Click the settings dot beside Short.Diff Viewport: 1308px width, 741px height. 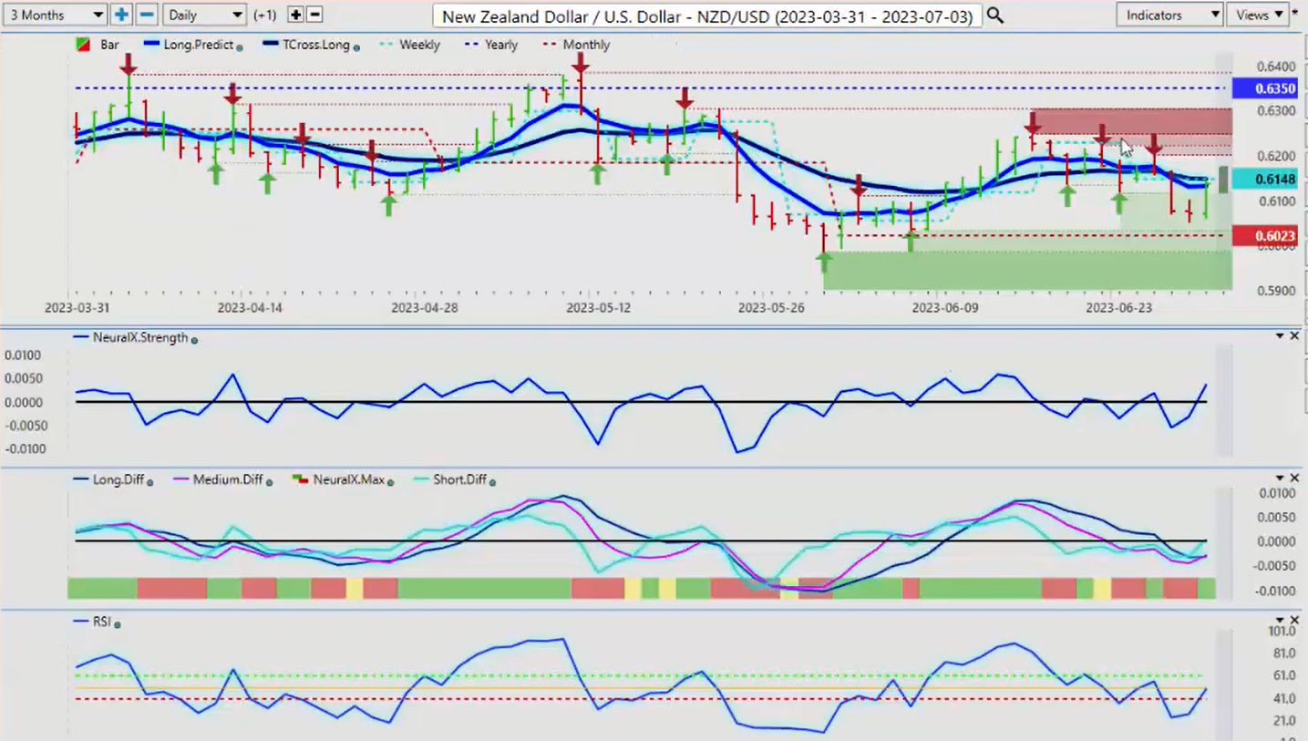pos(493,481)
